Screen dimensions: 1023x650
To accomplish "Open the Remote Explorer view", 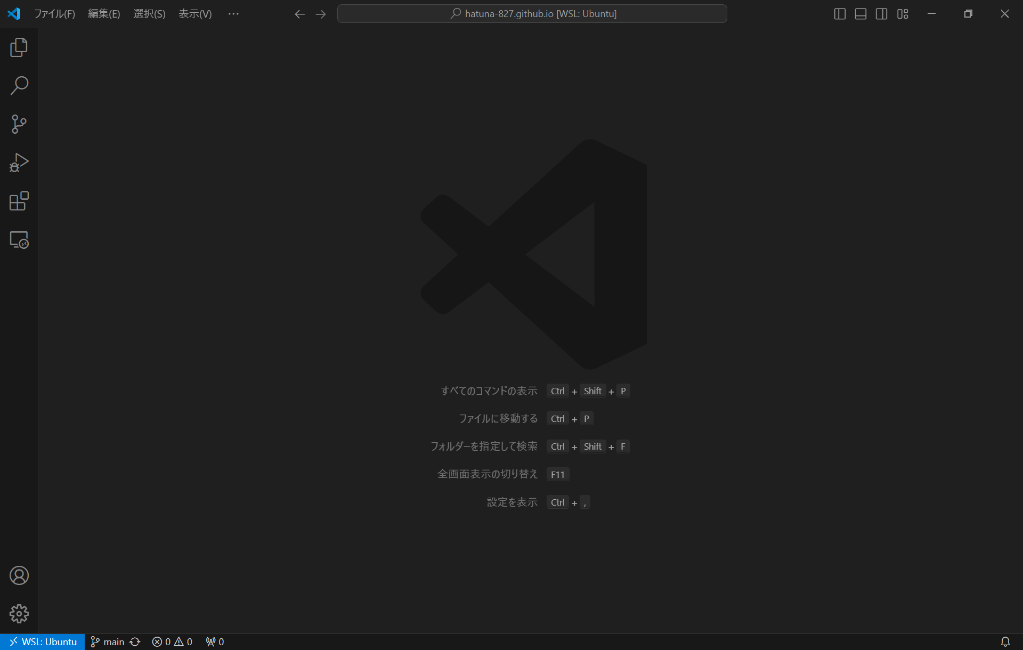I will [19, 240].
